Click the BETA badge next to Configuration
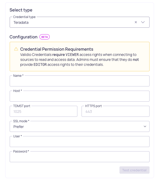The width and height of the screenshot is (160, 181). point(44,37)
